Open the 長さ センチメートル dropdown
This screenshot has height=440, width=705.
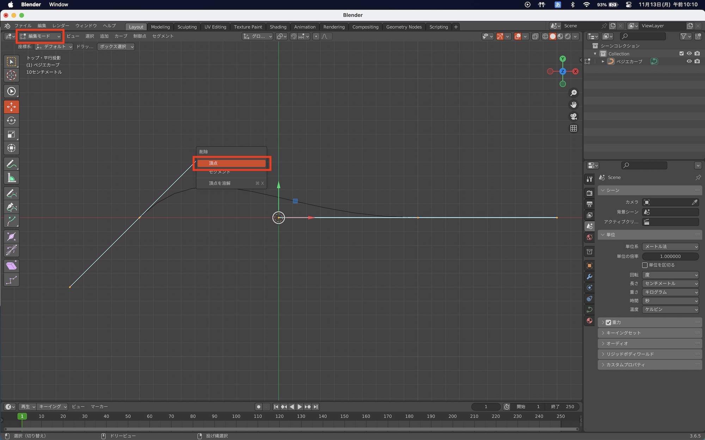click(x=670, y=283)
